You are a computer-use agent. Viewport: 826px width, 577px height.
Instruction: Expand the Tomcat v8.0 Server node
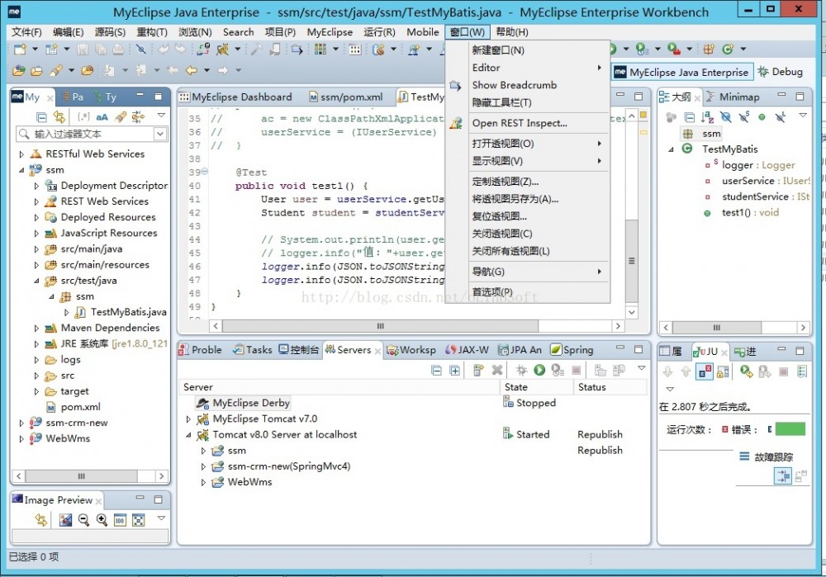pyautogui.click(x=189, y=434)
